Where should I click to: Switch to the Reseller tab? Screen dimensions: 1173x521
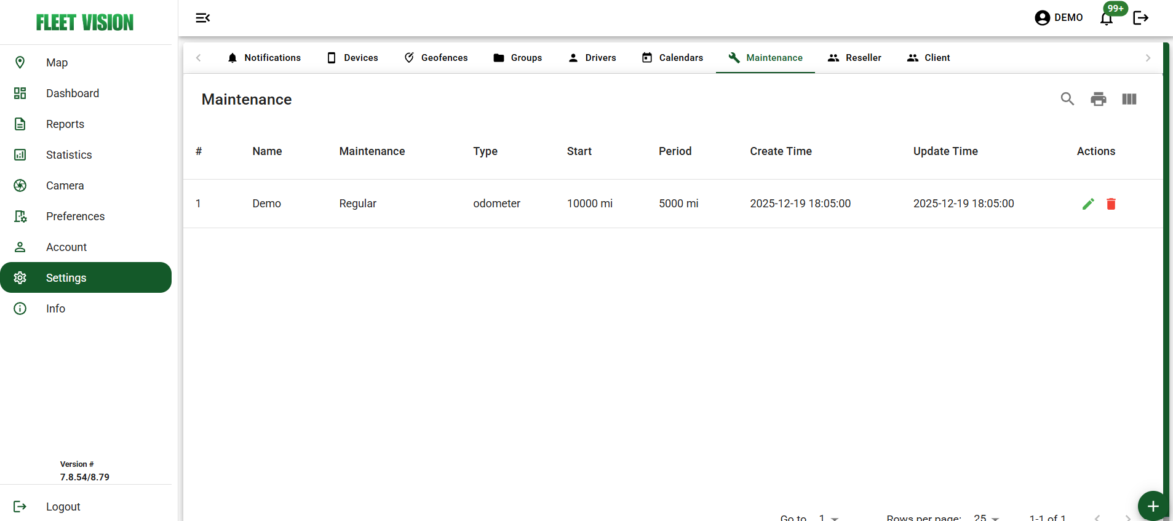pos(854,58)
